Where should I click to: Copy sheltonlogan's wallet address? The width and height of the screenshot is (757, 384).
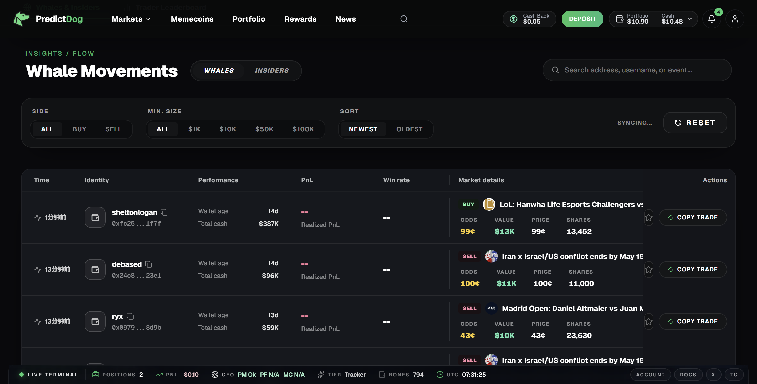(164, 212)
